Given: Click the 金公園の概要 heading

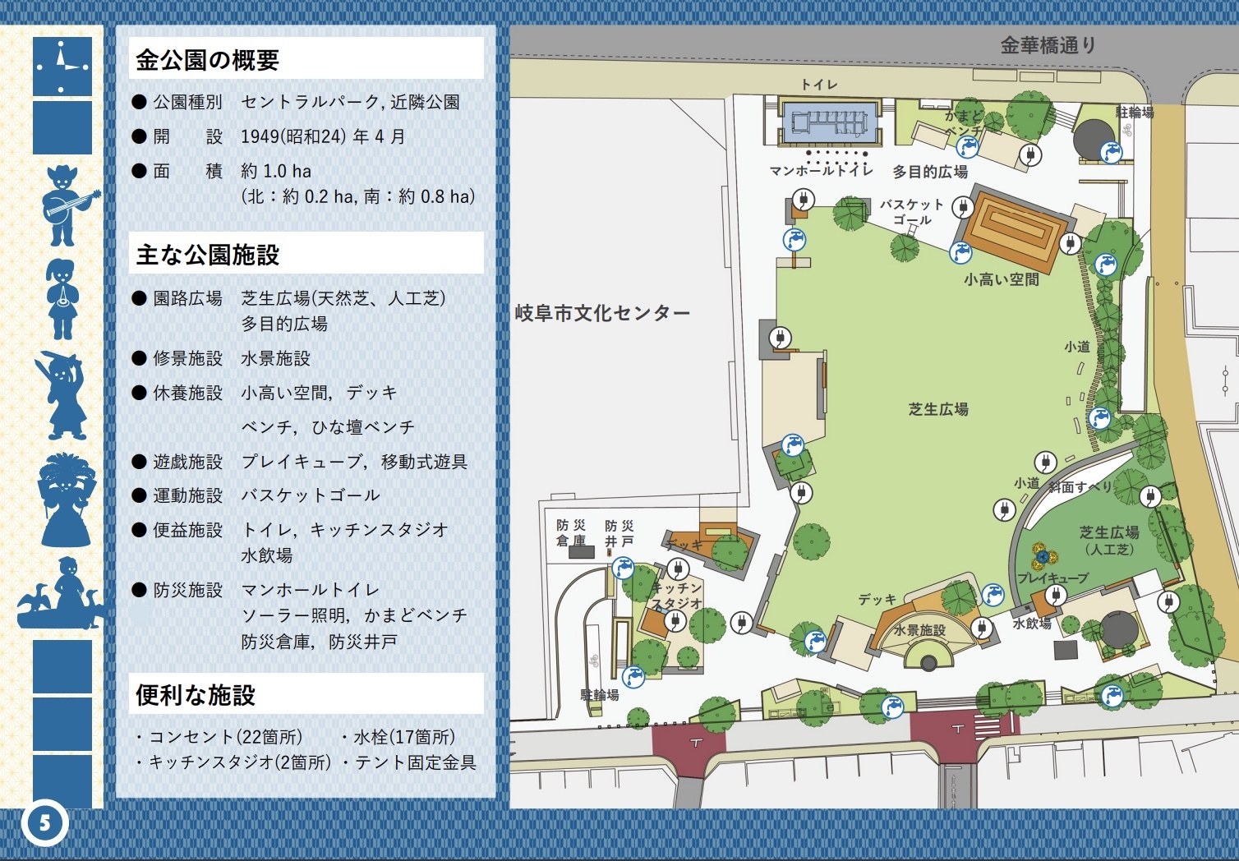Looking at the screenshot, I should tap(207, 60).
